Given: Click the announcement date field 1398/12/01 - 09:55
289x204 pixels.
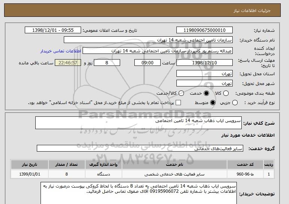Looking at the screenshot, I should pos(53,30).
